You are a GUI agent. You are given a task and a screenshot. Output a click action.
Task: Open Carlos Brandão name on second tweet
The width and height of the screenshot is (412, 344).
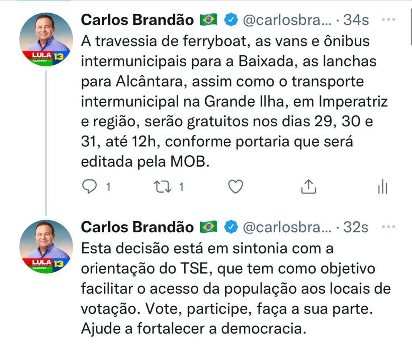[138, 228]
